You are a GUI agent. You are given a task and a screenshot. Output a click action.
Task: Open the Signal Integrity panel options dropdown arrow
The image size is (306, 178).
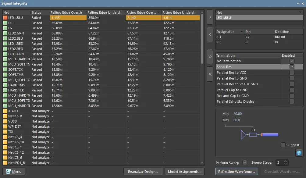(298, 3)
